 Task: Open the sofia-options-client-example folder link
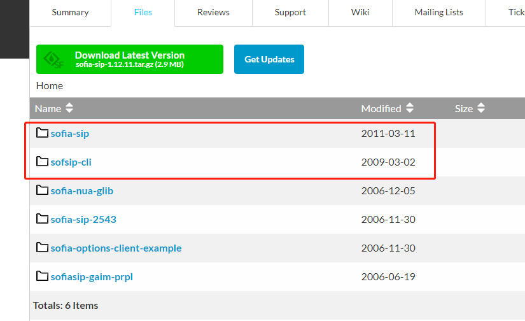click(x=116, y=248)
